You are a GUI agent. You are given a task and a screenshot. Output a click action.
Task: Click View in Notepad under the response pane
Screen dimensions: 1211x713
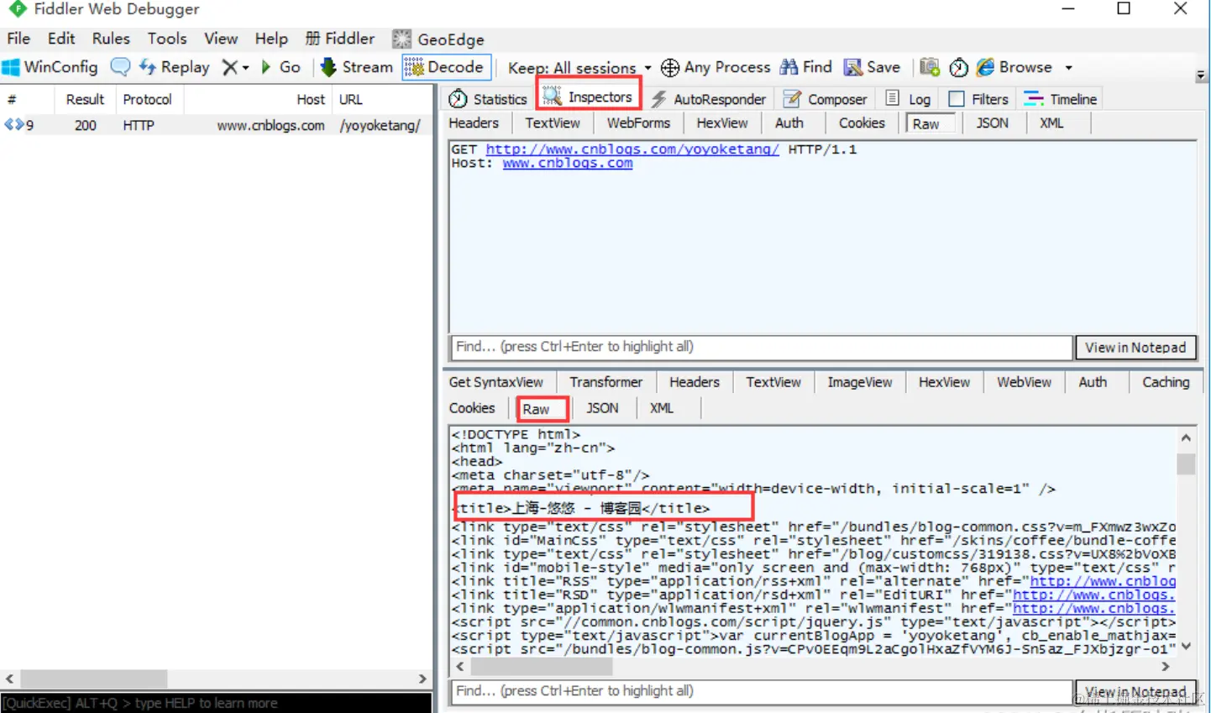[1135, 692]
